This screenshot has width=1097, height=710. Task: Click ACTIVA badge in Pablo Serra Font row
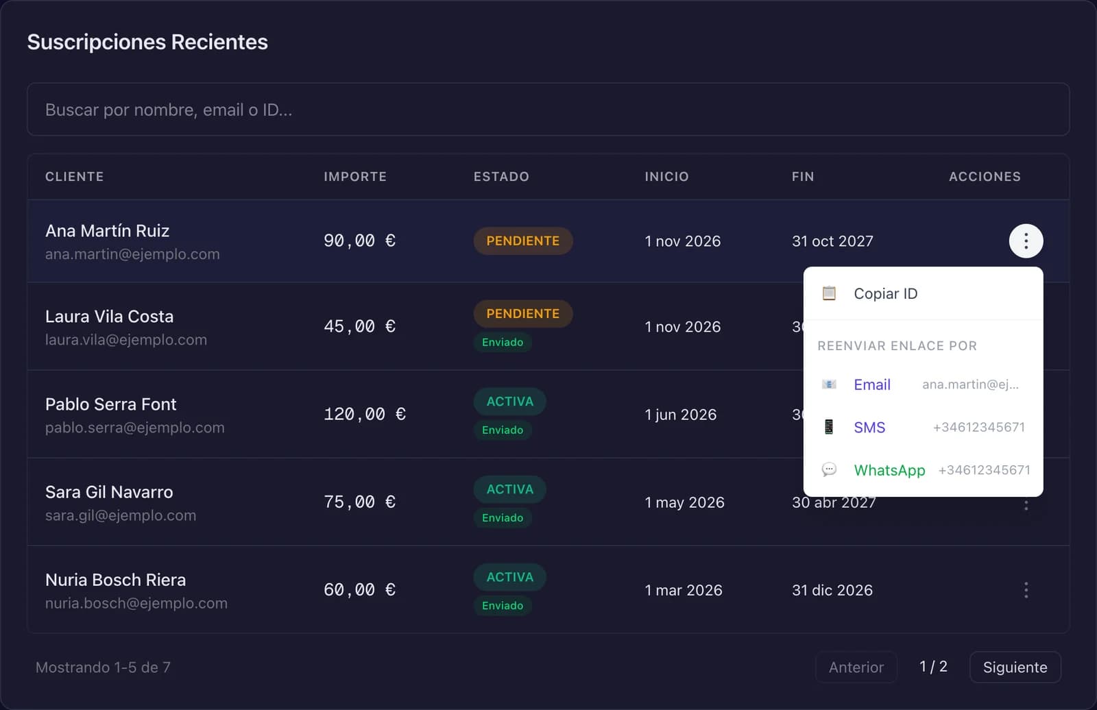pyautogui.click(x=509, y=401)
